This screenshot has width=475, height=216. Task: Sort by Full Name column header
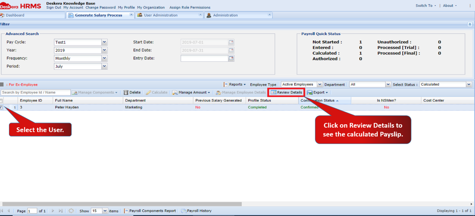tap(88, 101)
